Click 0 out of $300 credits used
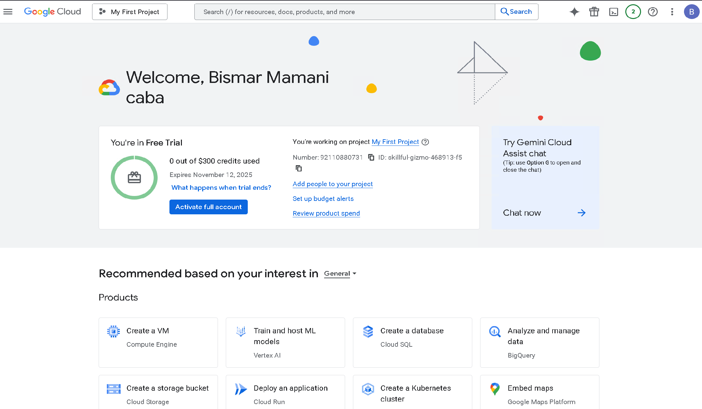The width and height of the screenshot is (702, 409). pos(214,161)
